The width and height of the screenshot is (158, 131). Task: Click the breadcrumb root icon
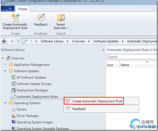[25, 41]
